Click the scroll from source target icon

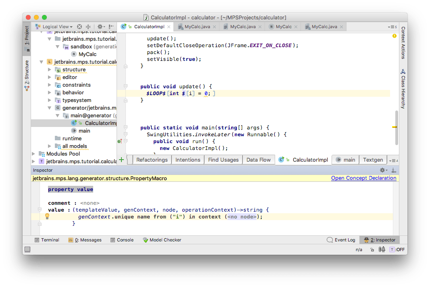79,27
